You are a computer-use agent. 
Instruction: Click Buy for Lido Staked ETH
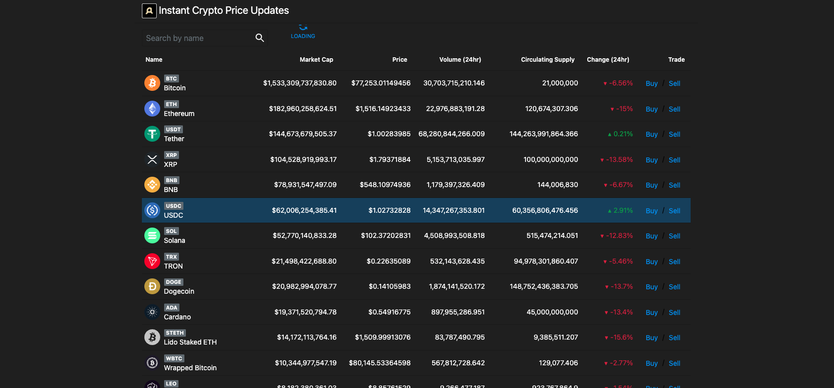point(652,338)
